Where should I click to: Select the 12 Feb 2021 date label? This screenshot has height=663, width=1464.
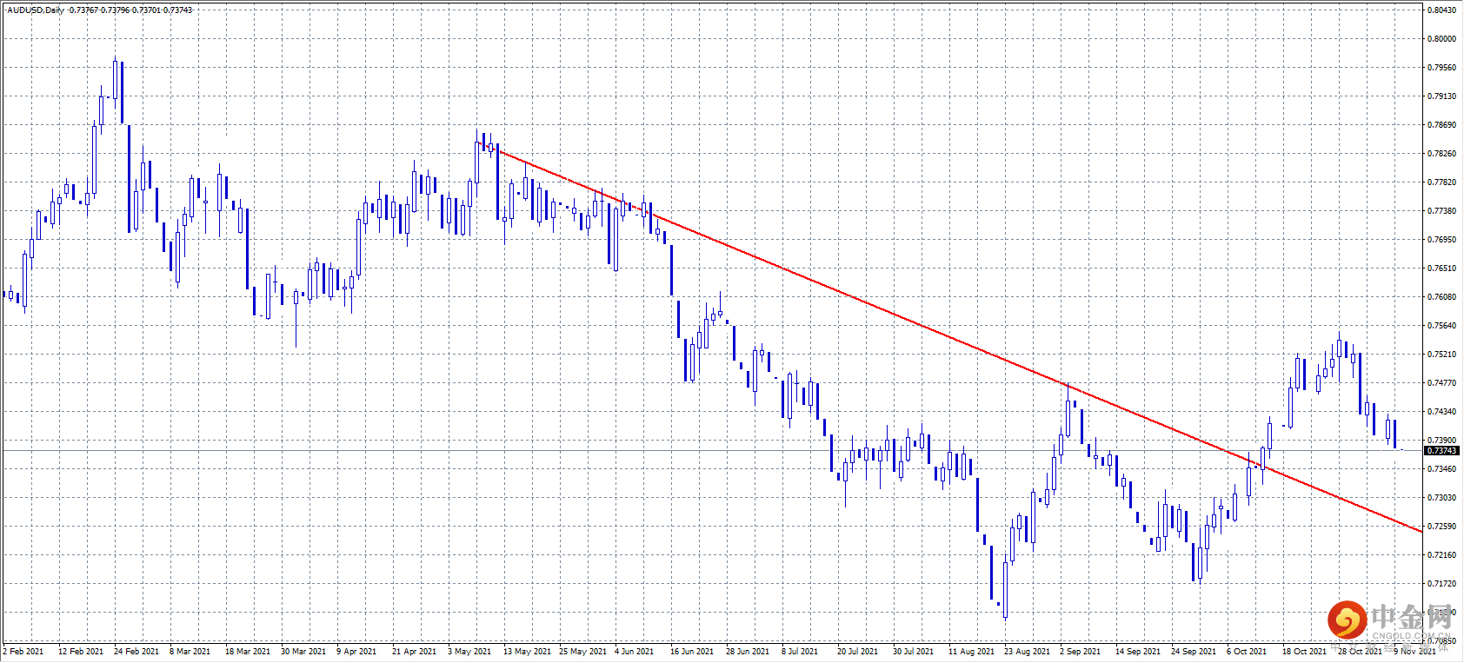point(81,652)
